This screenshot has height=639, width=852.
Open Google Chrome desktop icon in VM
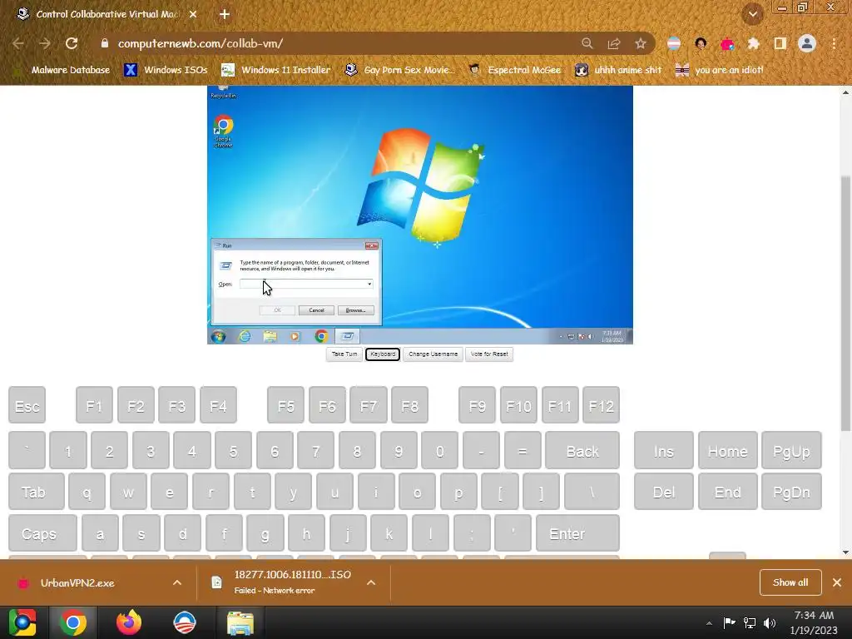point(223,131)
